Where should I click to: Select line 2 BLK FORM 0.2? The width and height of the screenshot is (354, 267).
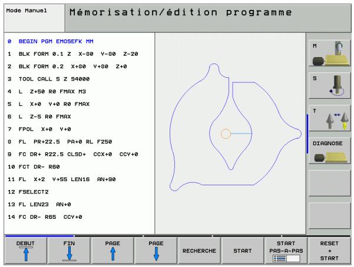67,66
